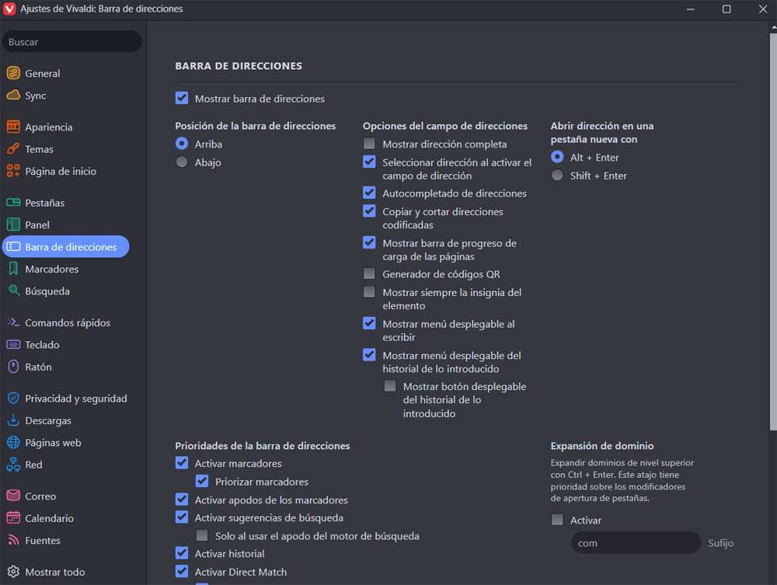
Task: Enable Mostrar siempre la insignia del elemento
Action: 369,292
